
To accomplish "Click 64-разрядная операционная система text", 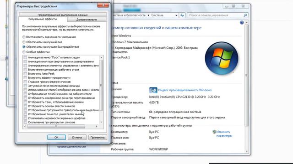I will (175, 112).
